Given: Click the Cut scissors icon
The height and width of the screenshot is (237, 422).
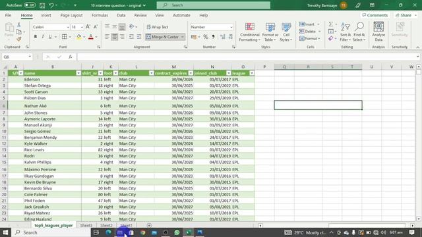Looking at the screenshot, I should (x=19, y=25).
